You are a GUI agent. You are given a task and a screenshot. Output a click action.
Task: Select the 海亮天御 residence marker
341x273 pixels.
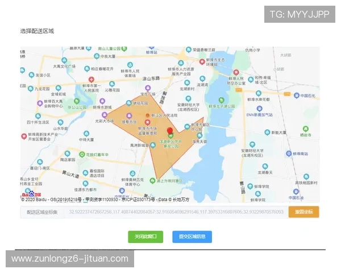199,136
